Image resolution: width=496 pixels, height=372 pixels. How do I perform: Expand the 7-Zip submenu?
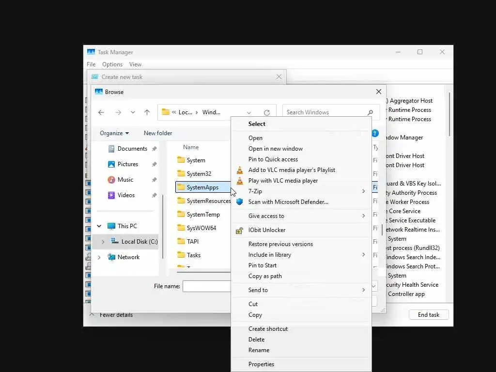(x=301, y=191)
